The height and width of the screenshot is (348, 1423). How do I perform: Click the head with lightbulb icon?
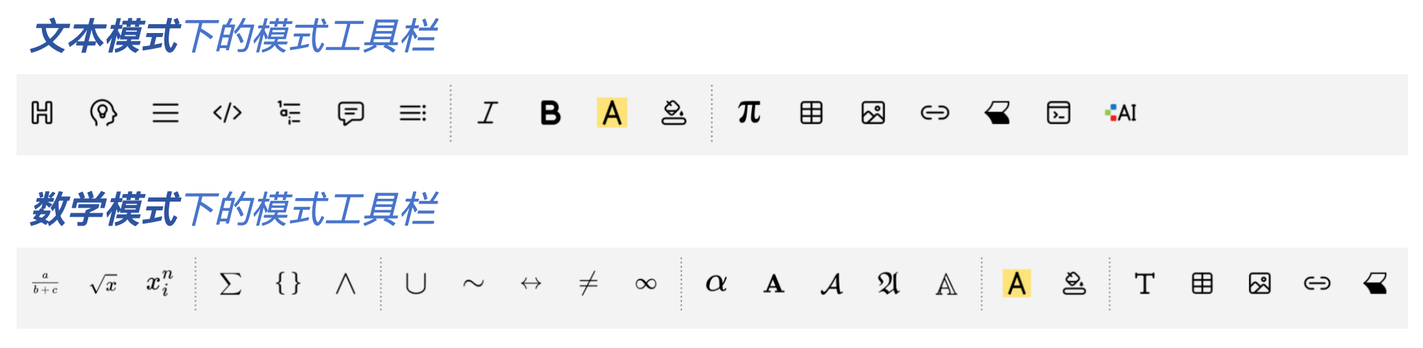tap(103, 113)
